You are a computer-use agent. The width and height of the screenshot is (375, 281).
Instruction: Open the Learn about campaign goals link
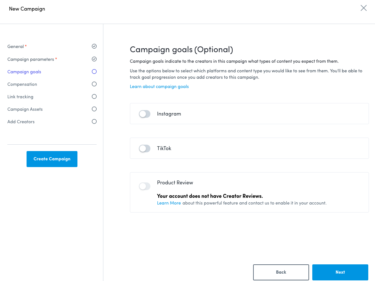159,86
